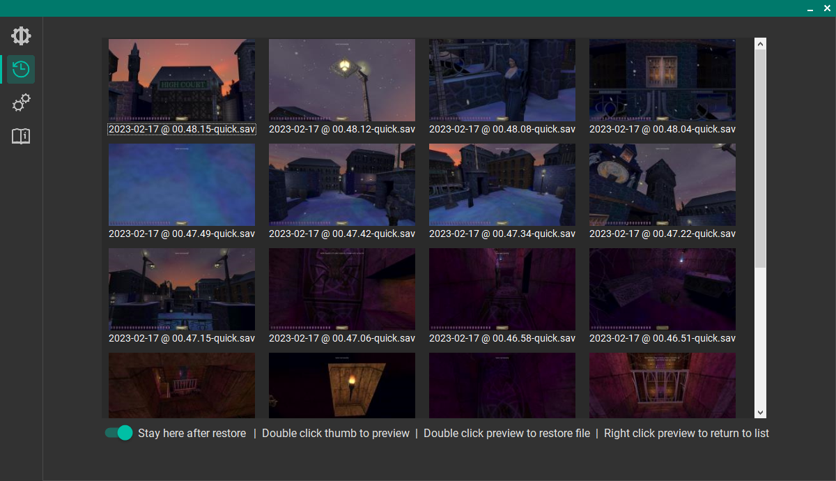Click the 'Stay here after restore' label
This screenshot has width=836, height=481.
[192, 433]
